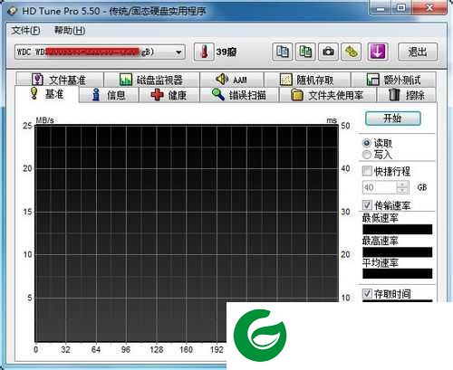This screenshot has width=453, height=370.
Task: Select the 读取 read radio button
Action: click(367, 143)
